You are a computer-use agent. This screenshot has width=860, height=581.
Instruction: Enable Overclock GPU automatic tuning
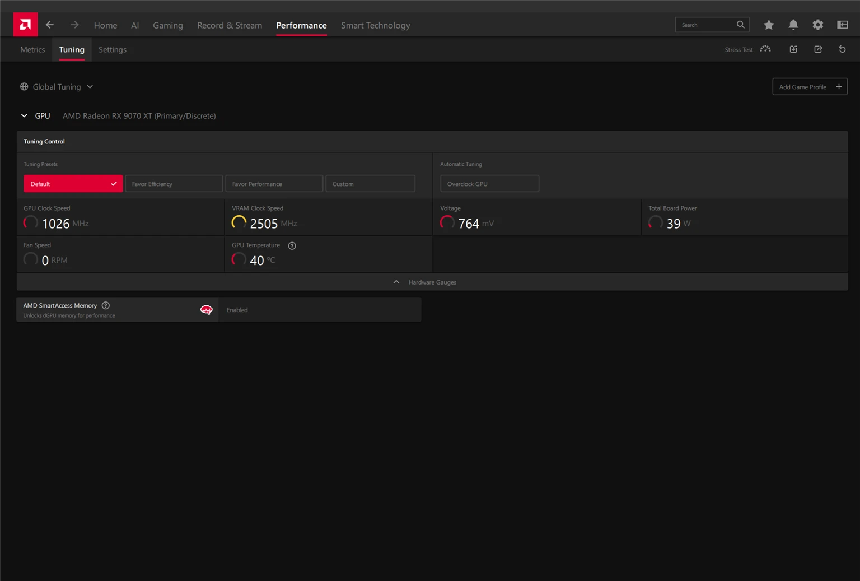(489, 184)
